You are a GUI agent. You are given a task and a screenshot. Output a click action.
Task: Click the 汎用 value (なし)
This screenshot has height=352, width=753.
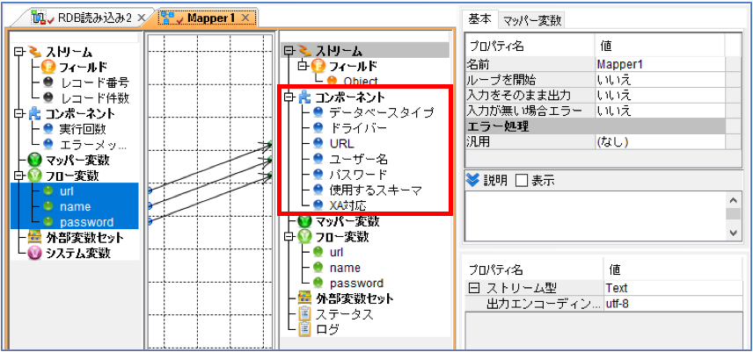660,142
